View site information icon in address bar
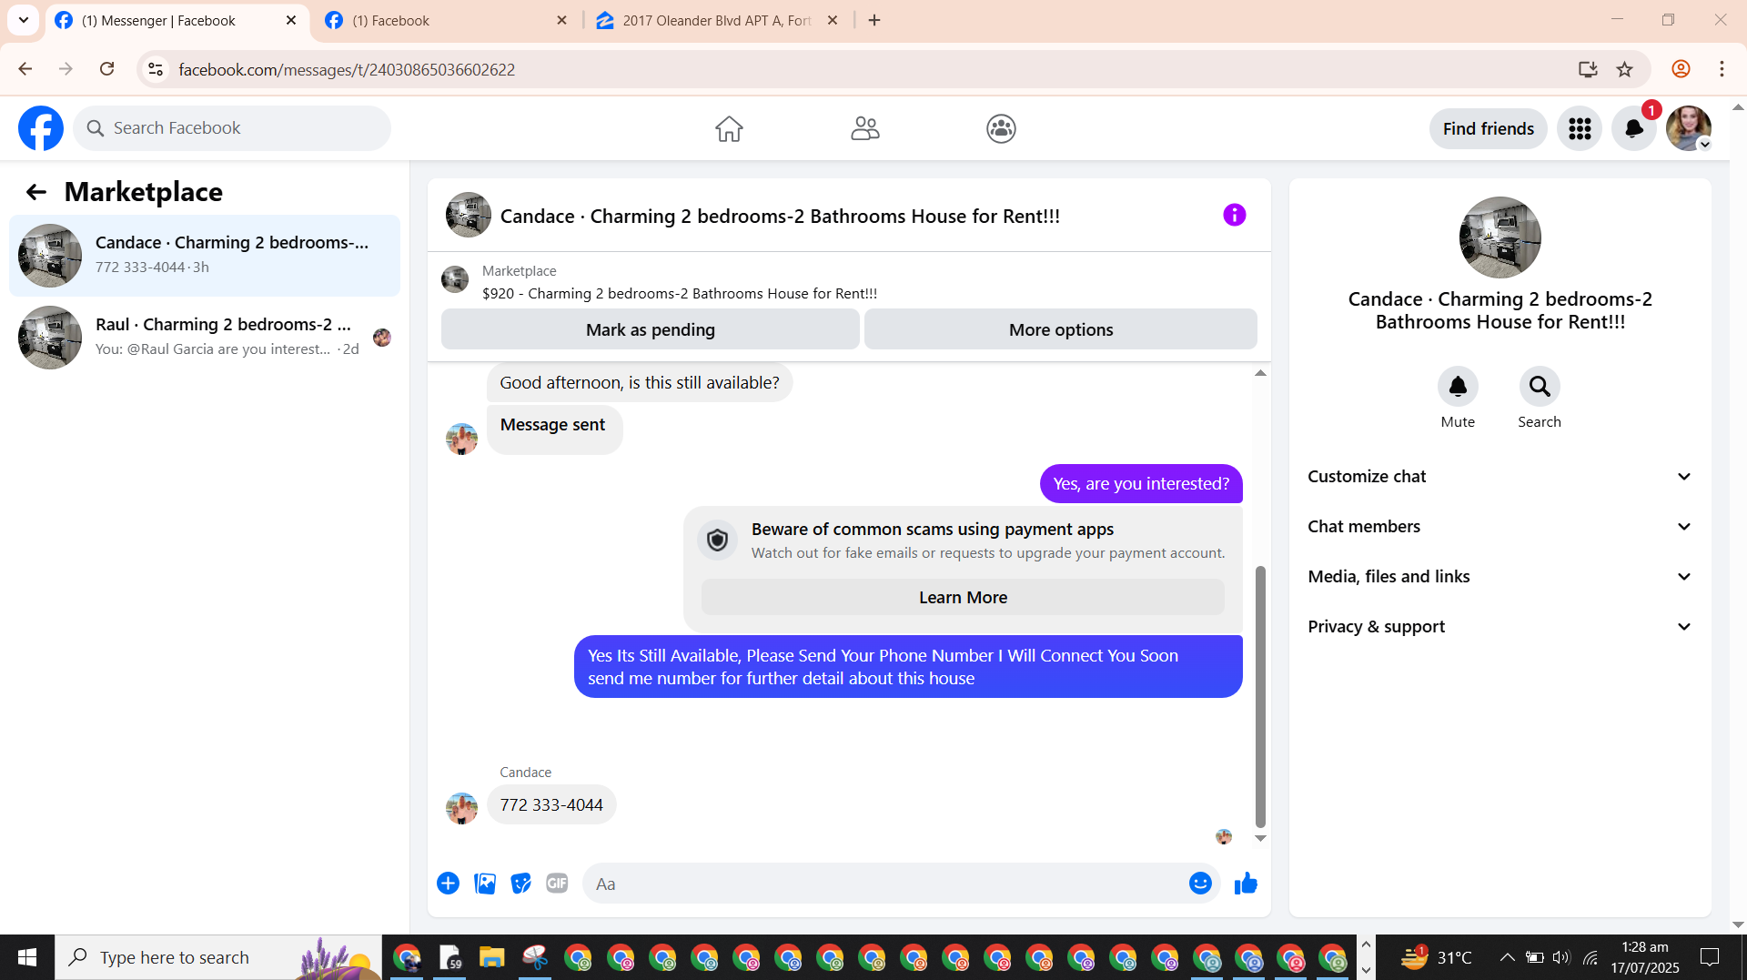Viewport: 1747px width, 980px height. (156, 69)
